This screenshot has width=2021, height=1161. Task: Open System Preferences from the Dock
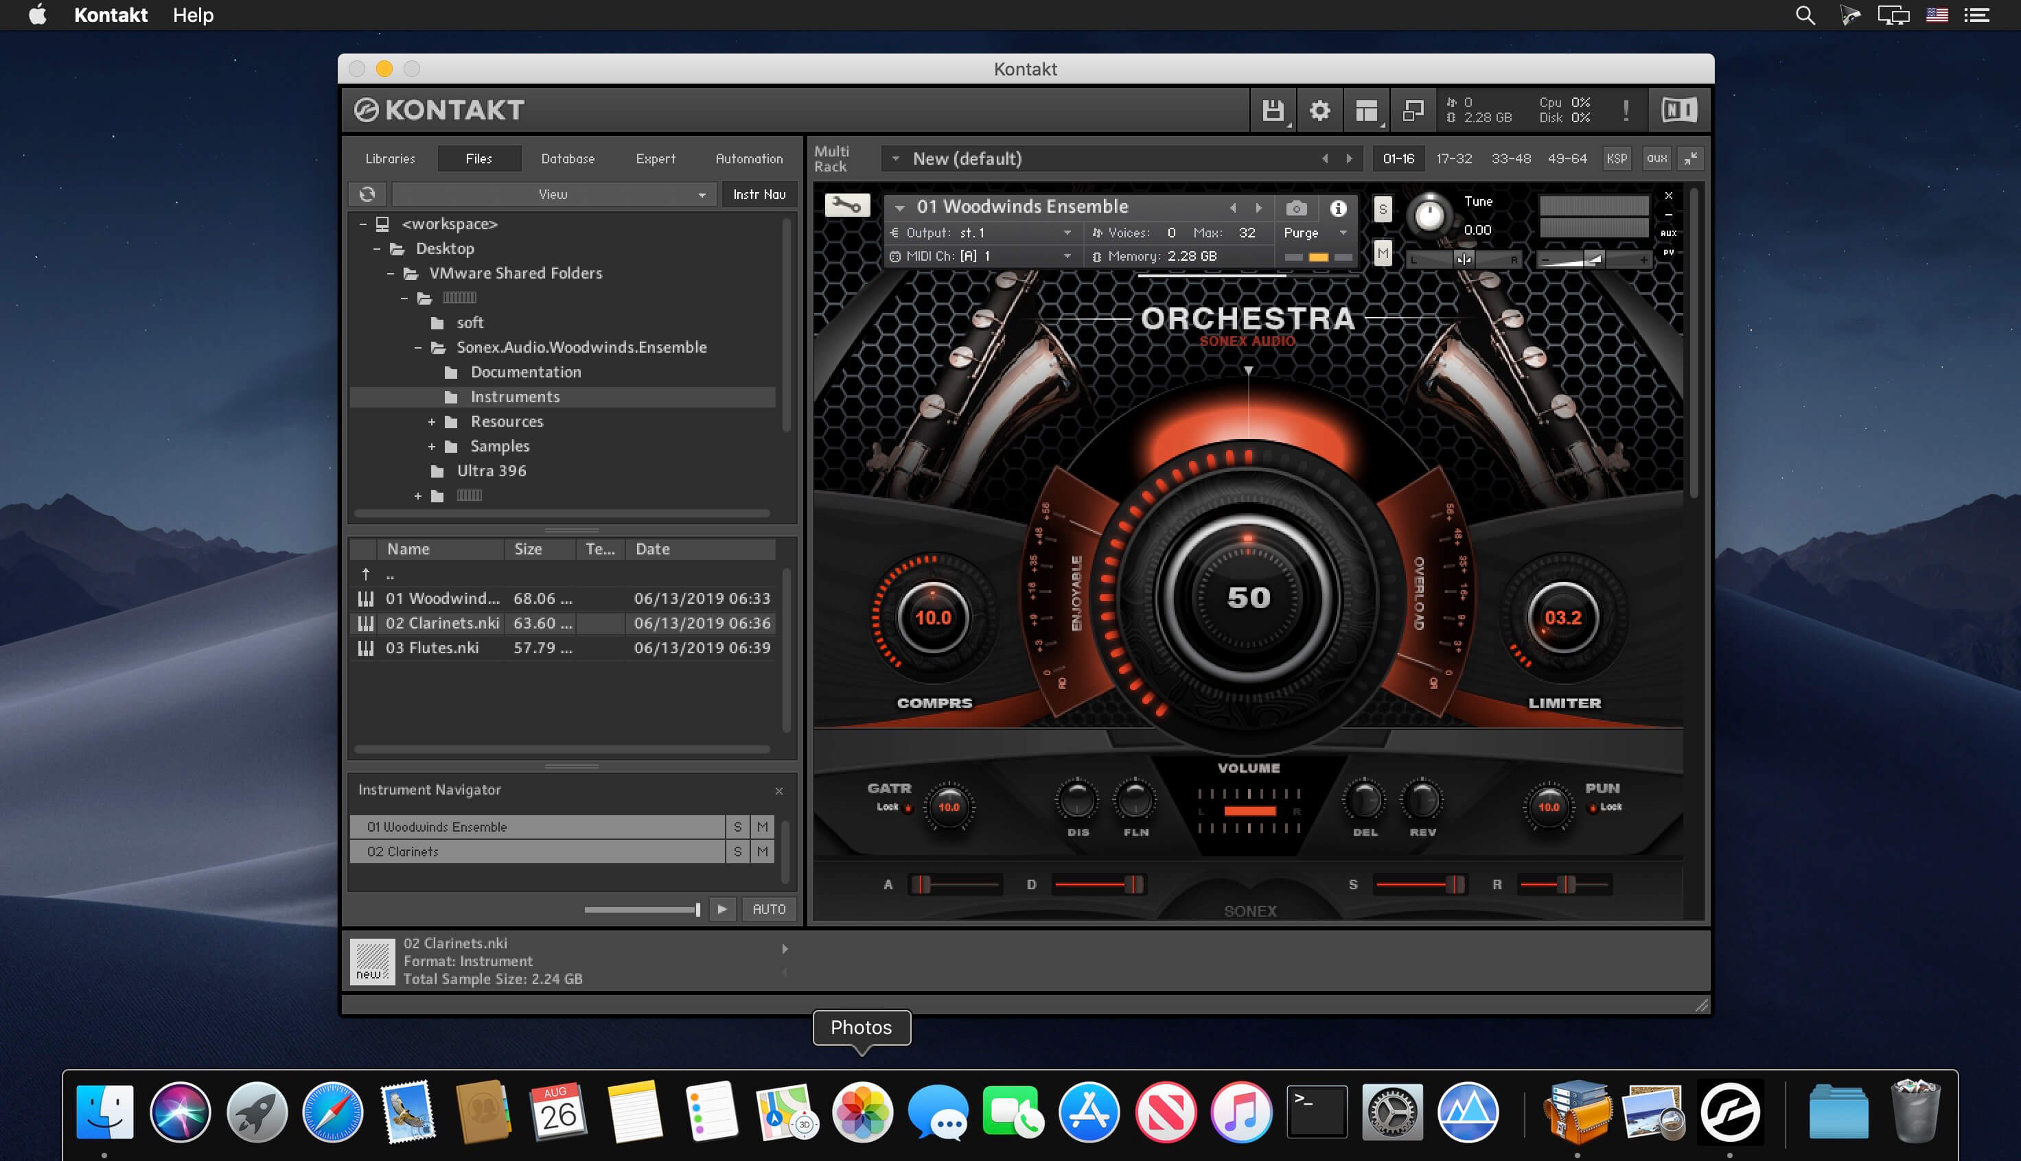[1393, 1112]
